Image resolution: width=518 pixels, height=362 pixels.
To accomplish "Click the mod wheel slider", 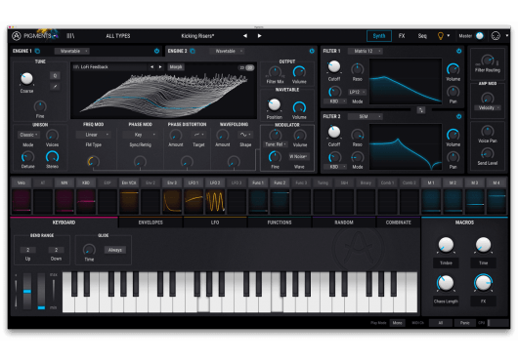I will pos(41,291).
